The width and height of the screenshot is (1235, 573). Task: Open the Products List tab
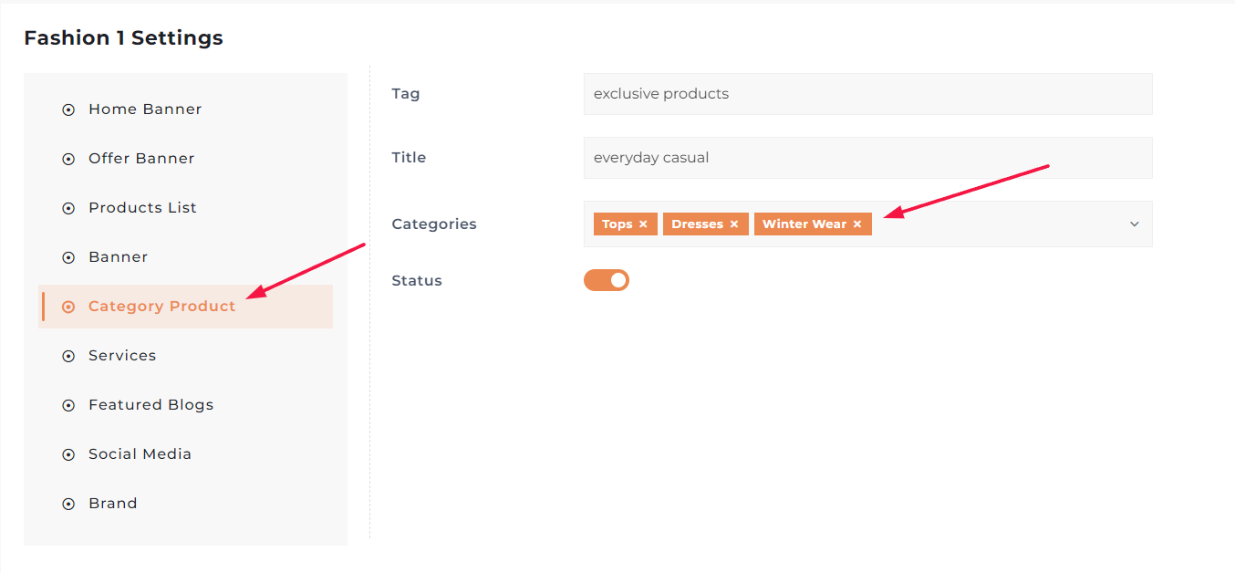click(x=142, y=208)
